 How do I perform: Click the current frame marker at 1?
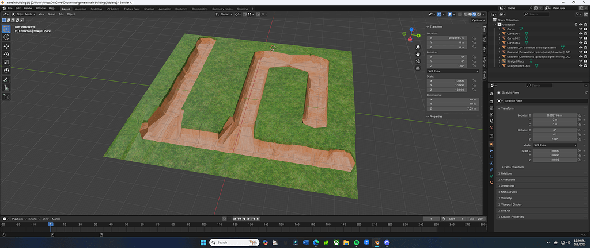click(51, 224)
